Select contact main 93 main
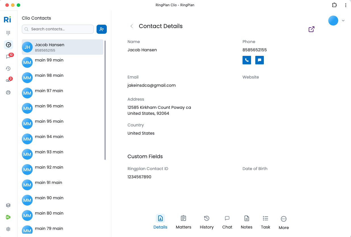Image resolution: width=351 pixels, height=237 pixels. (62, 154)
